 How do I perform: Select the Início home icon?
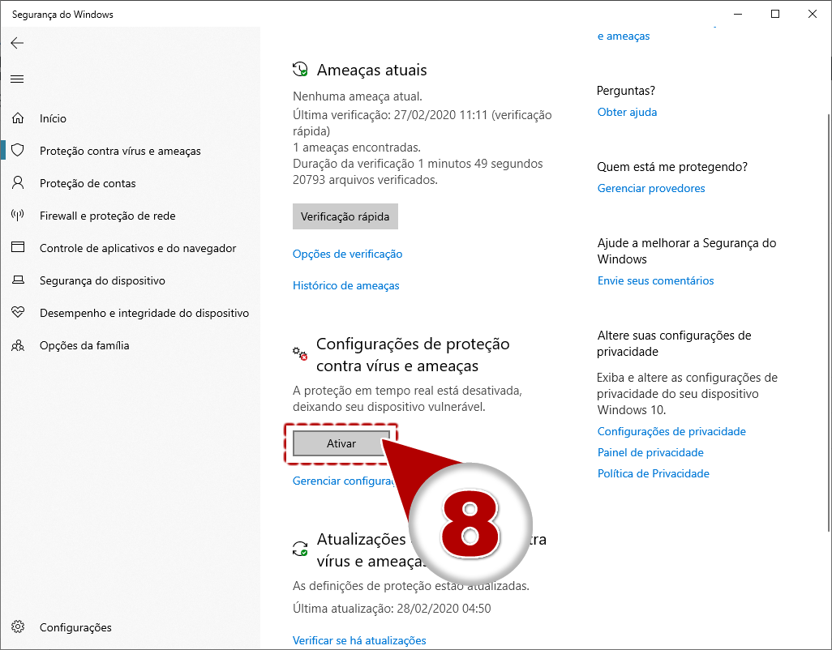[18, 118]
